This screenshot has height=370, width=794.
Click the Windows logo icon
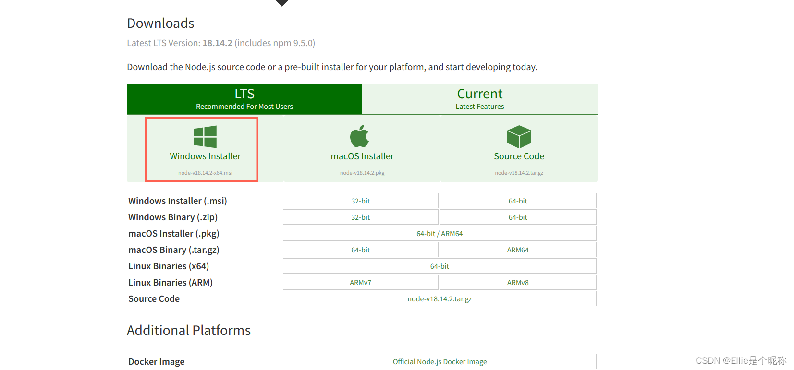[205, 137]
